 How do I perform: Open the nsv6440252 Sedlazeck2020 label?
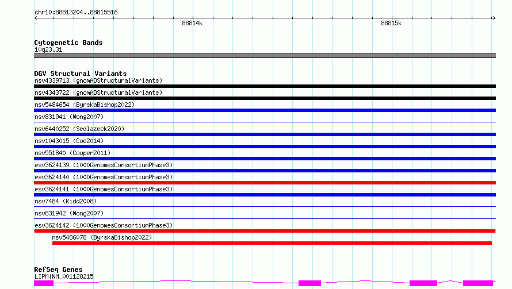tap(79, 129)
